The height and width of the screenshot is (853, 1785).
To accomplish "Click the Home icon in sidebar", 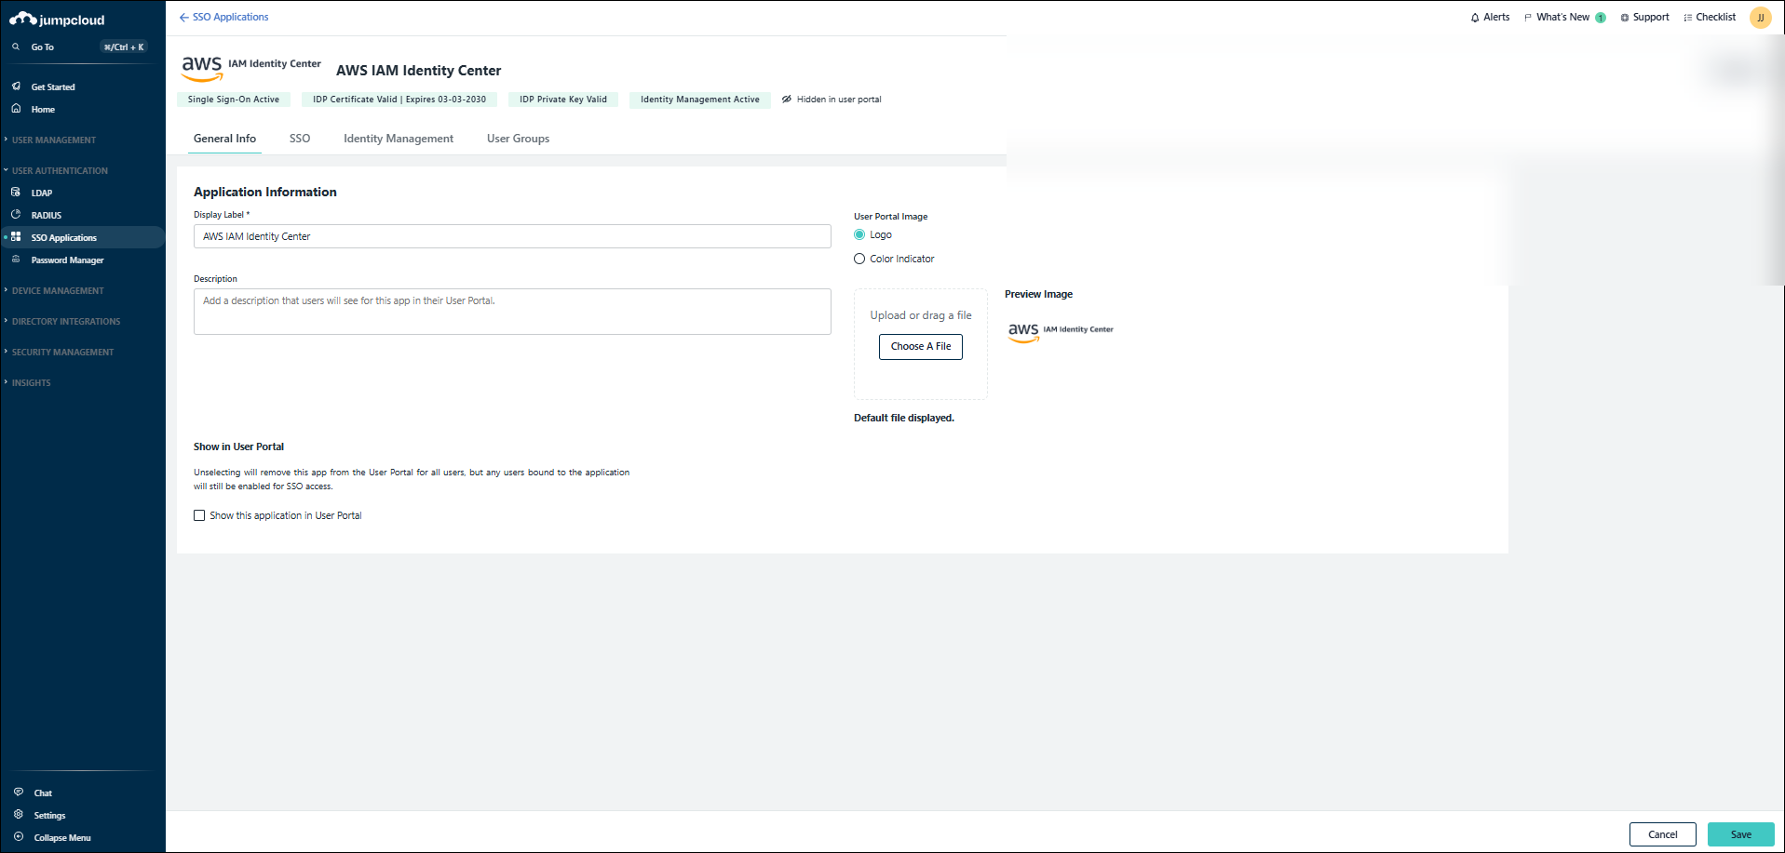I will pyautogui.click(x=16, y=109).
